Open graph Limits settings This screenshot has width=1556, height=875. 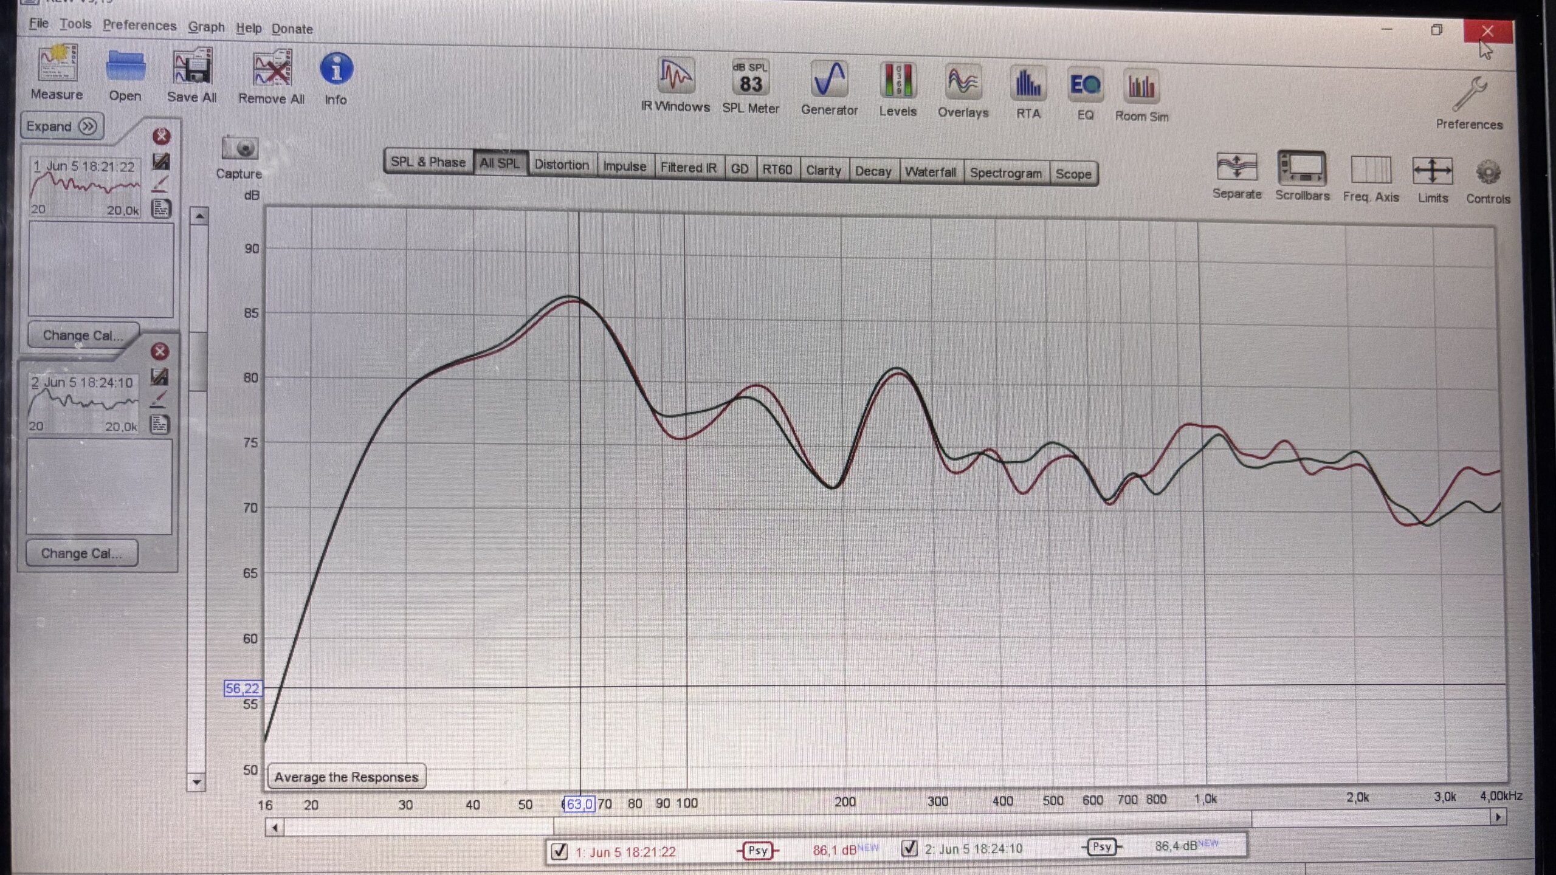click(1433, 171)
